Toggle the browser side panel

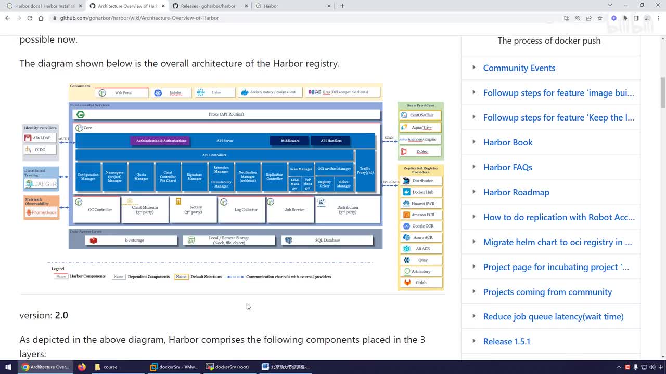[636, 18]
